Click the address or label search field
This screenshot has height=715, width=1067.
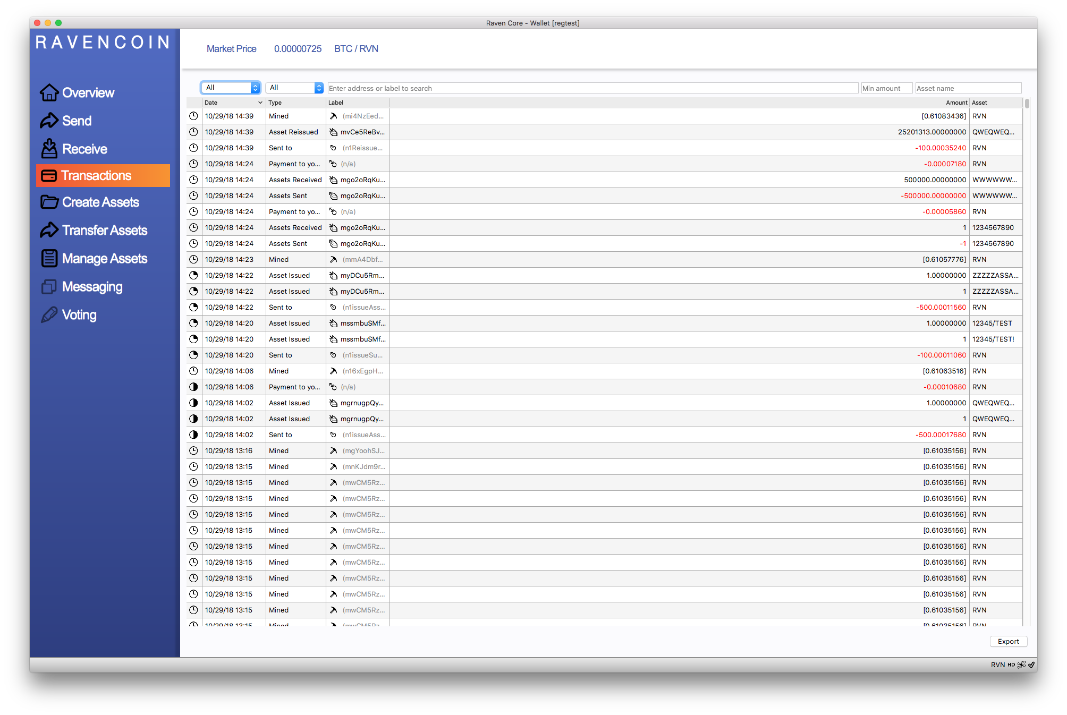click(x=592, y=88)
